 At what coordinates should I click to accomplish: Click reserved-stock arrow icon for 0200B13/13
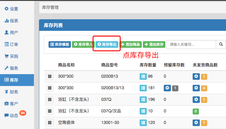click(167, 88)
